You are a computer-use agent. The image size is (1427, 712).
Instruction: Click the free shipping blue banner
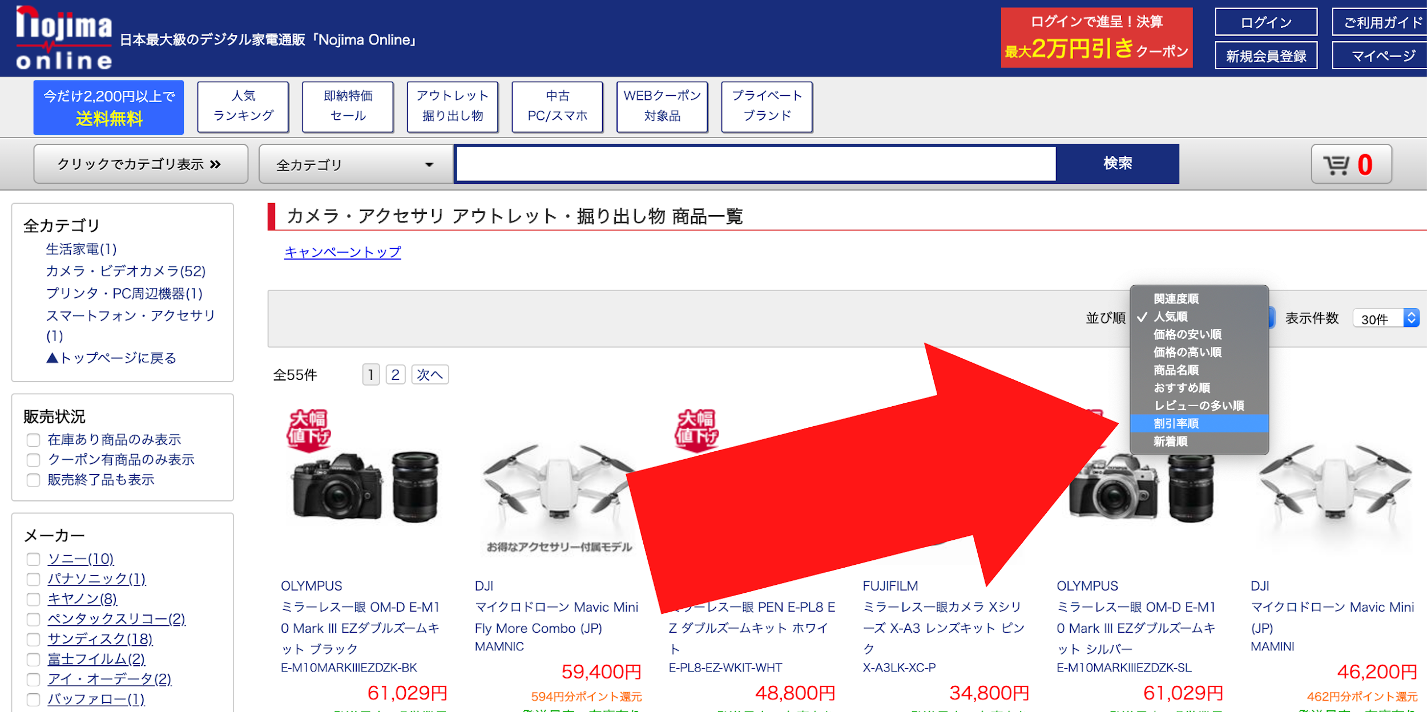(x=108, y=107)
